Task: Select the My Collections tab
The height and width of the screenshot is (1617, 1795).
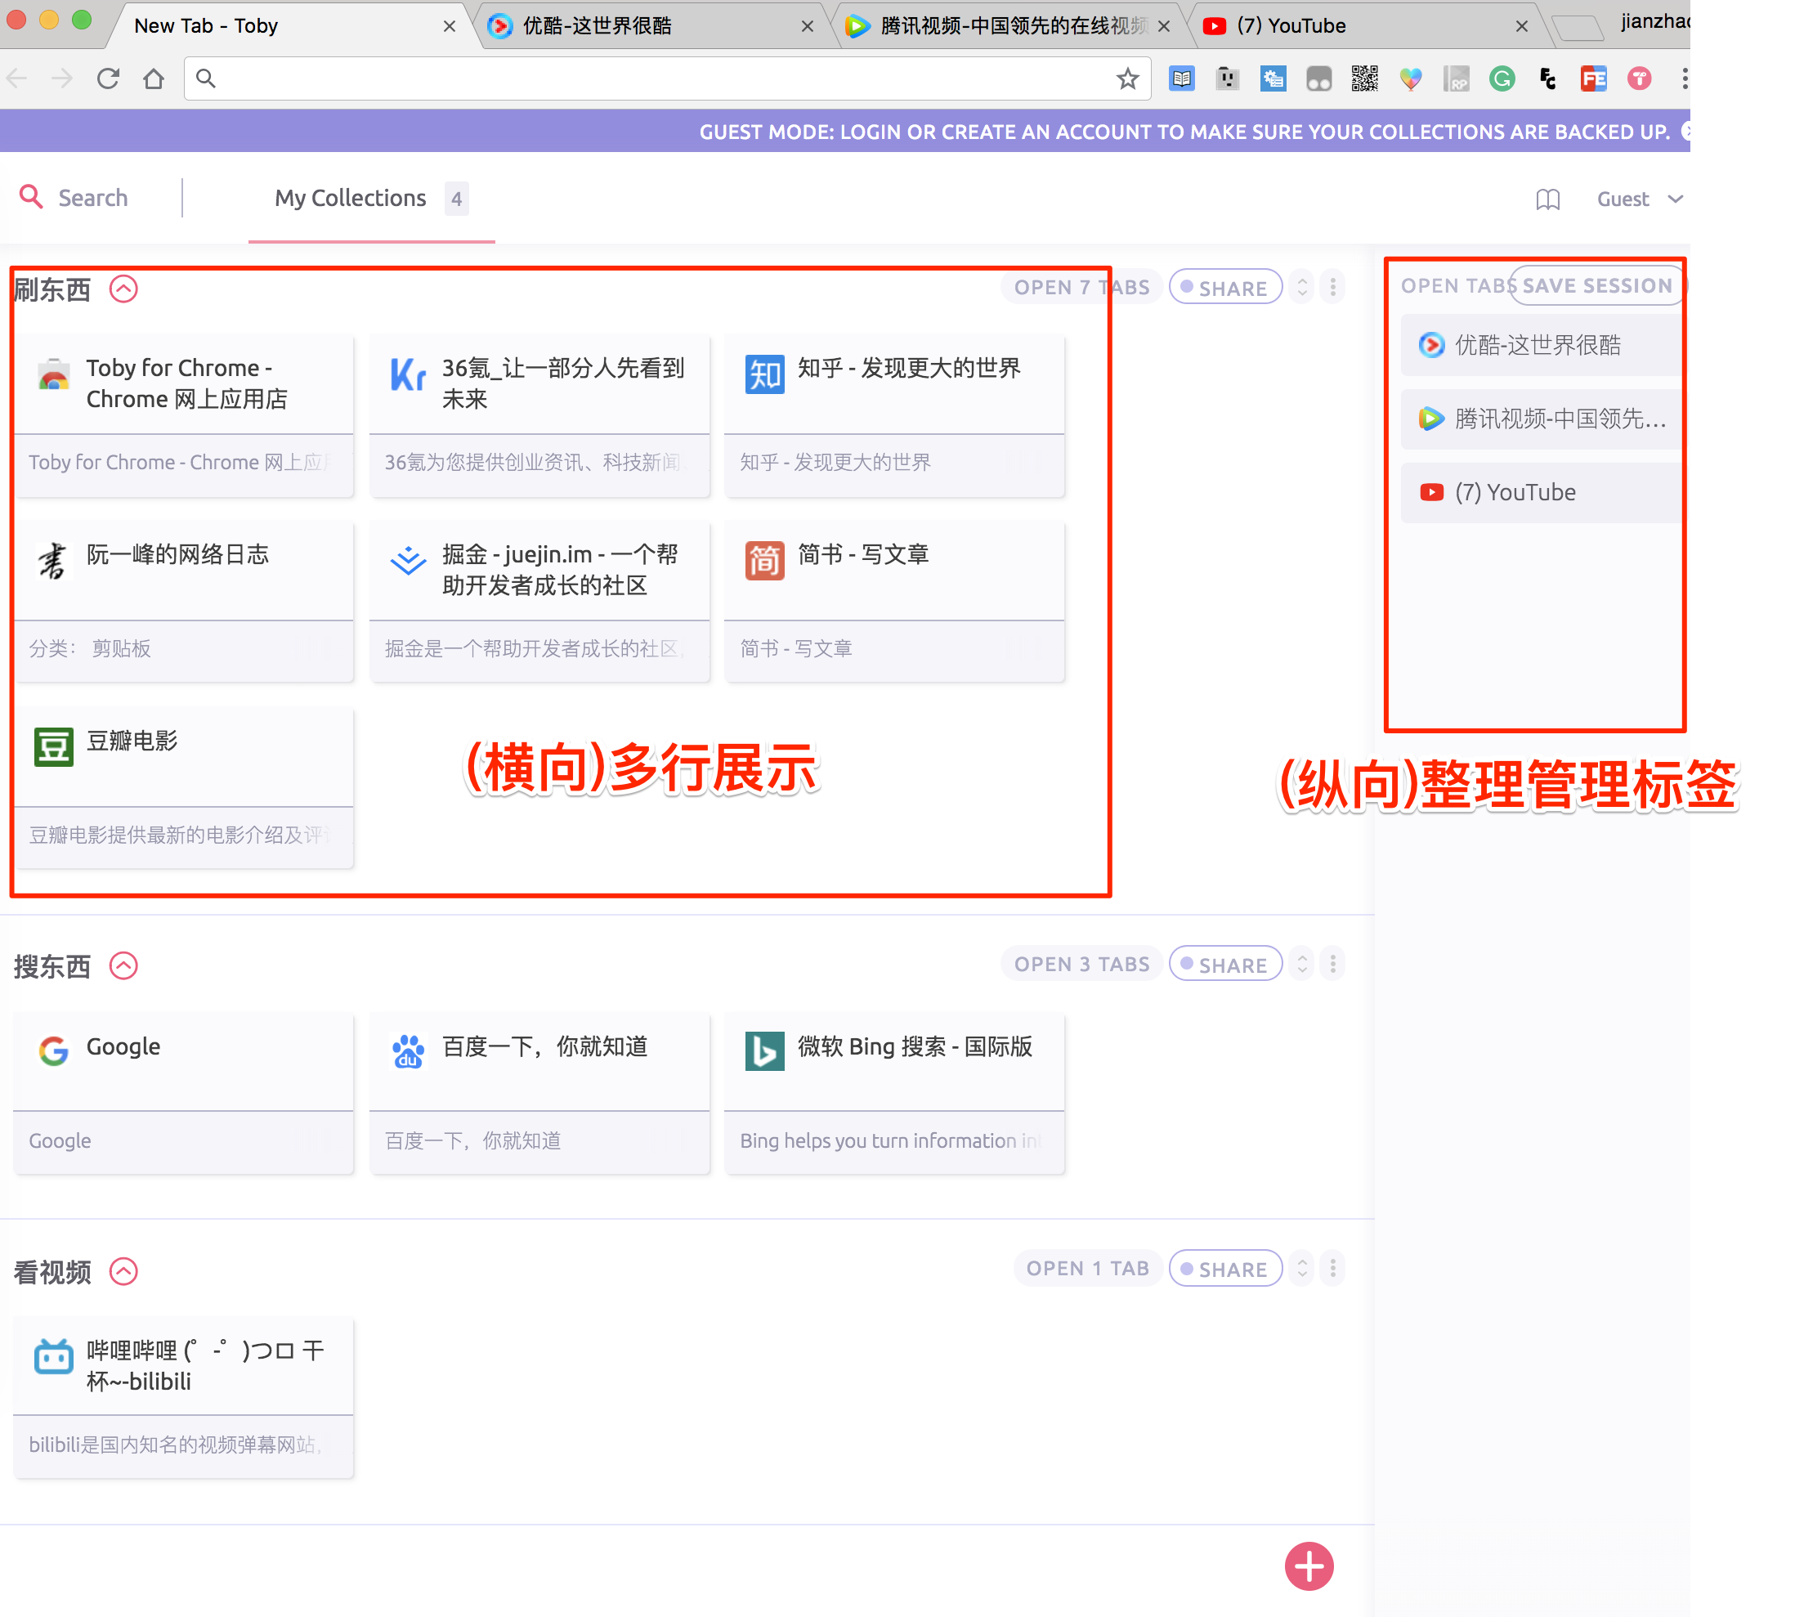Action: [x=351, y=198]
